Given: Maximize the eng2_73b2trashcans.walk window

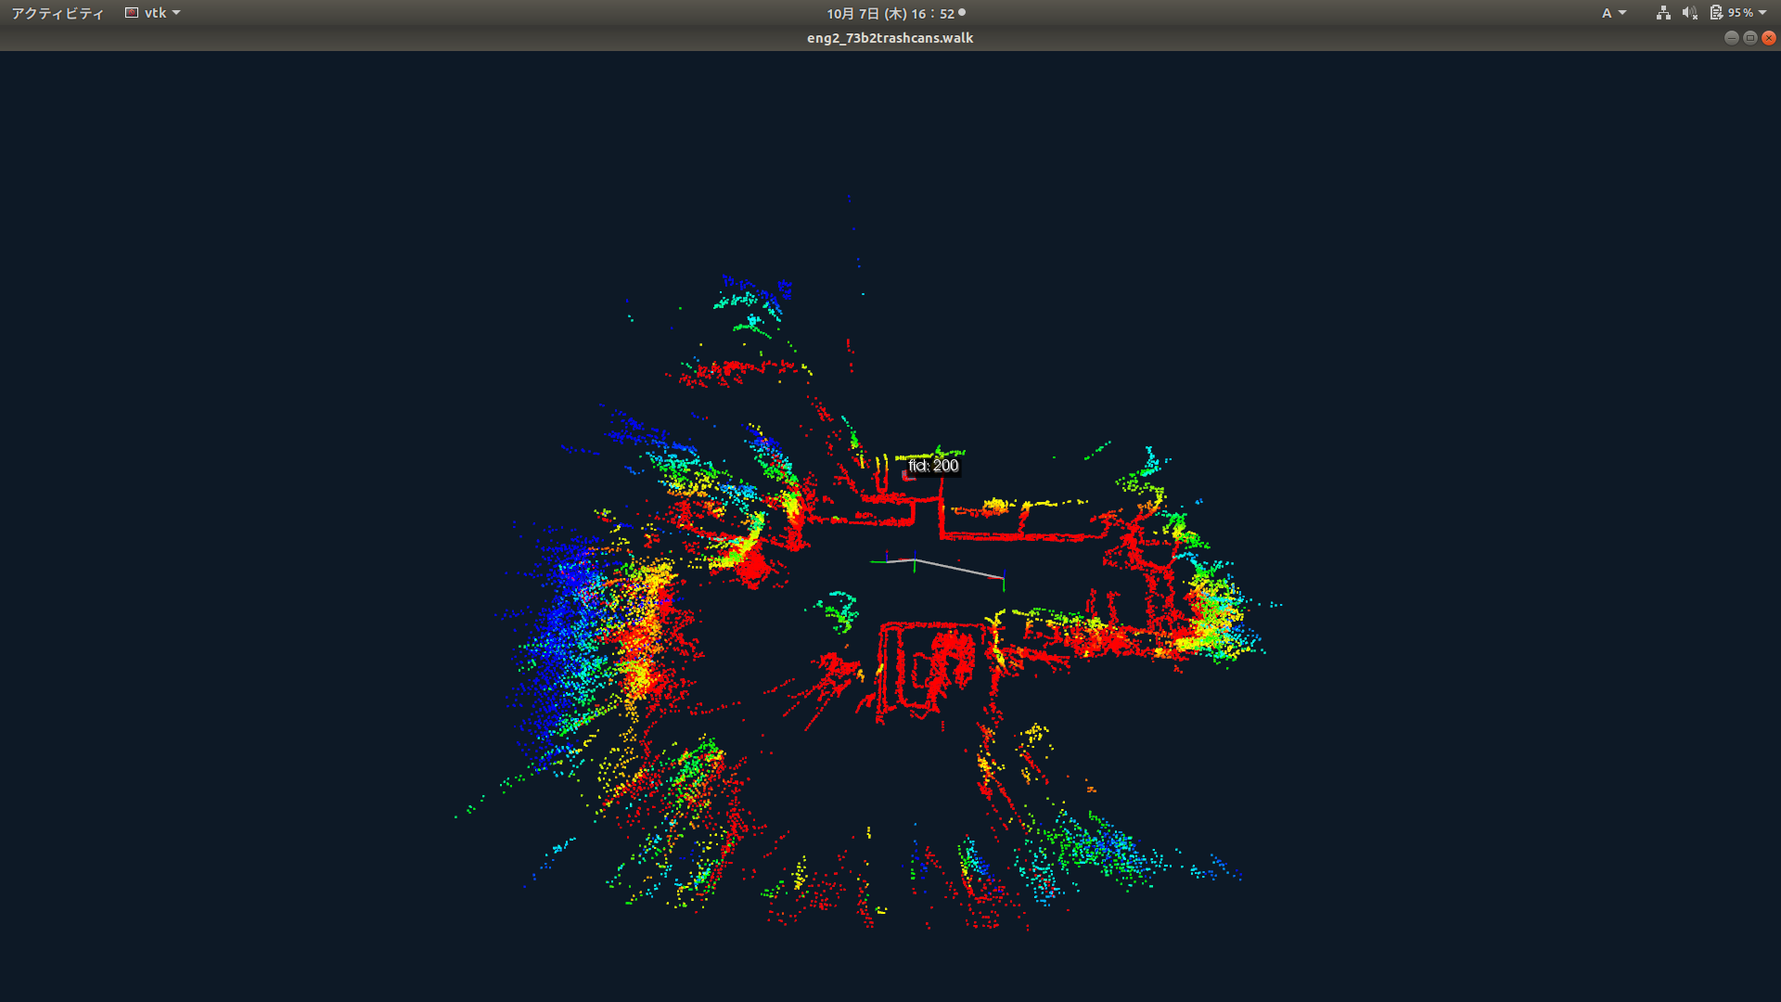Looking at the screenshot, I should click(x=1750, y=38).
